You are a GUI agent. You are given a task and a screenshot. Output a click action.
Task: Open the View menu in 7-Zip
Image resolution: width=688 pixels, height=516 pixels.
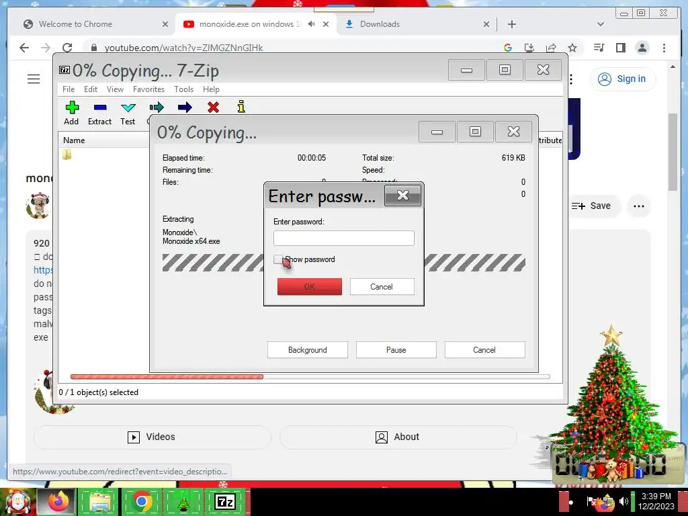click(x=115, y=89)
